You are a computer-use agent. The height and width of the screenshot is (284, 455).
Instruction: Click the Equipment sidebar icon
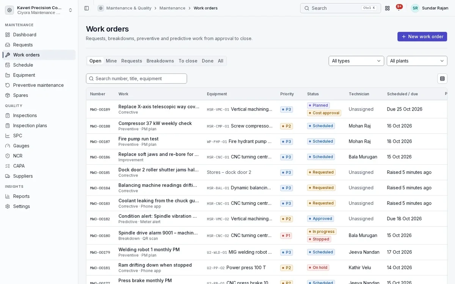[x=8, y=75]
